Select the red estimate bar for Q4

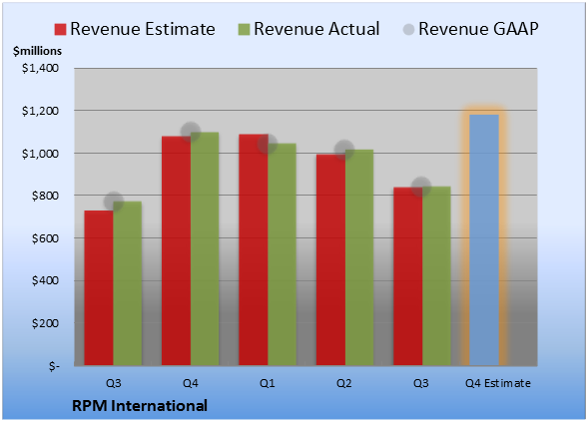[x=176, y=250]
